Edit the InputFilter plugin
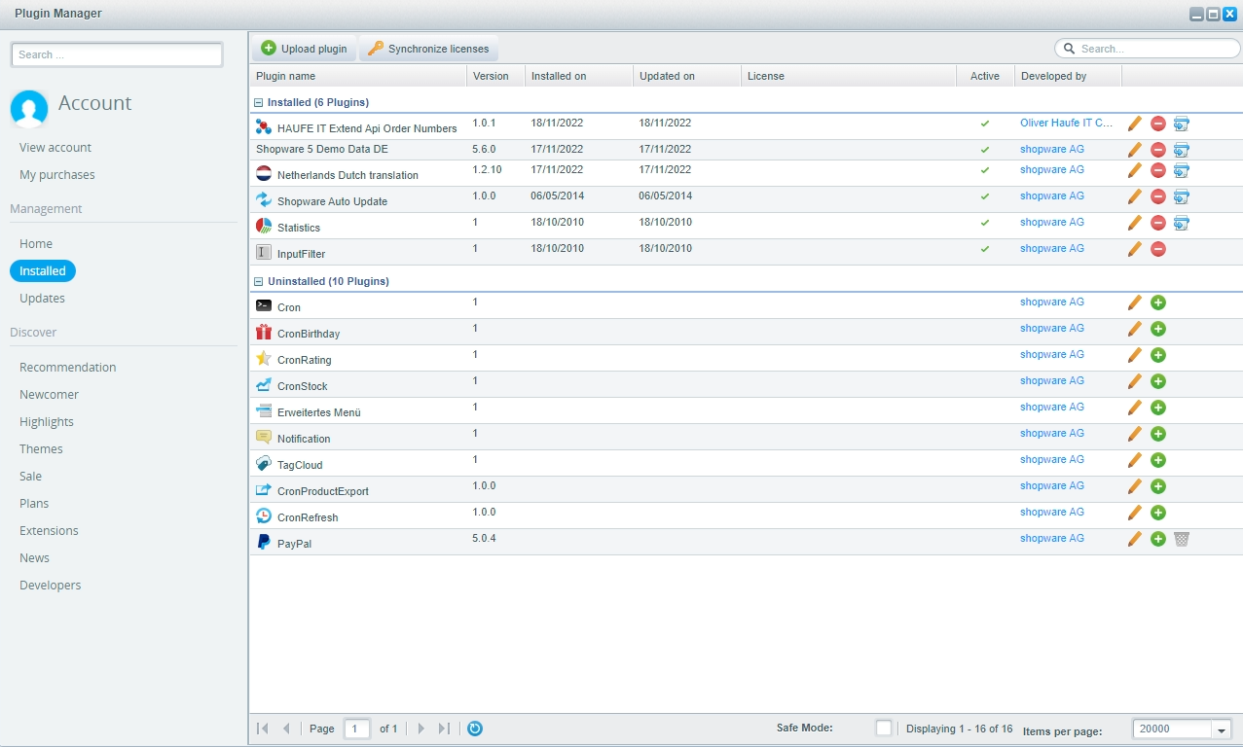 (1135, 249)
